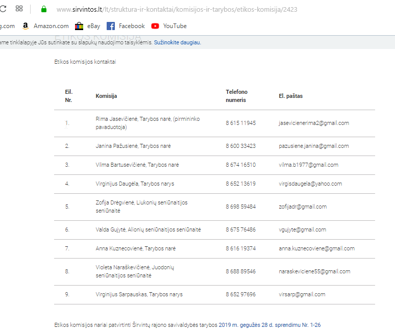Click the 'Etikos komisijos kontaktai' heading text

(85, 62)
